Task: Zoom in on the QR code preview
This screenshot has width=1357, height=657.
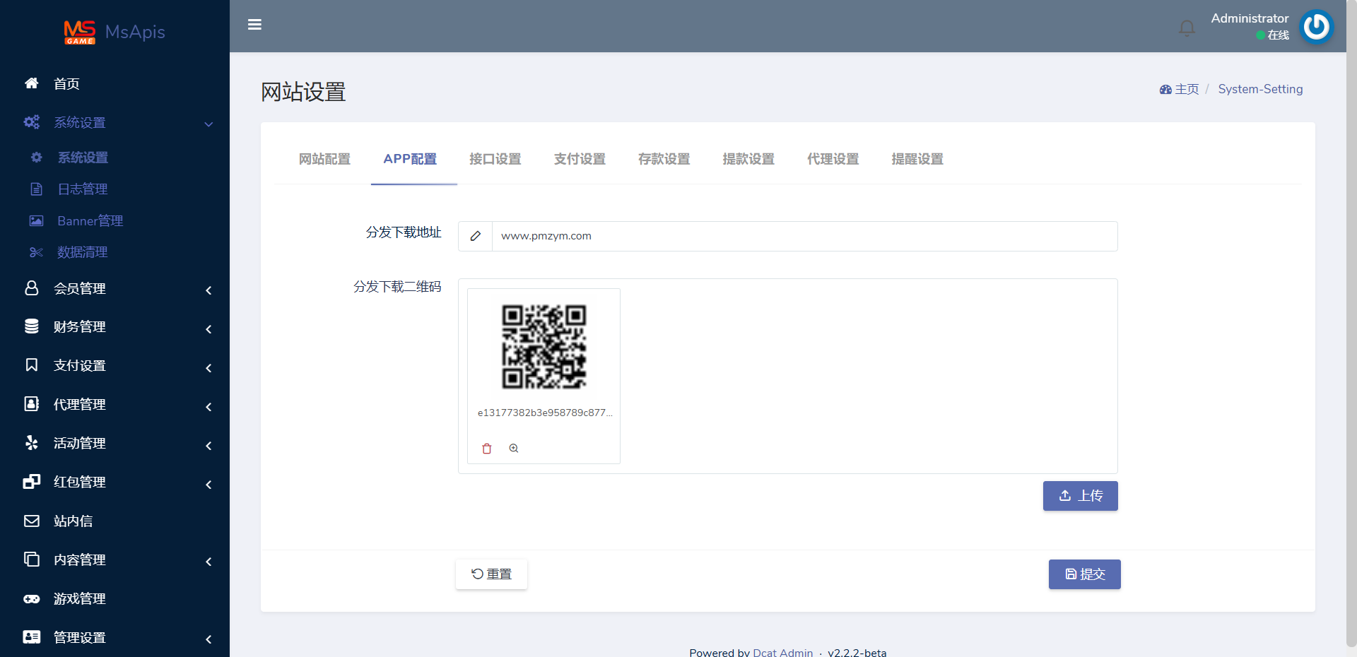Action: pyautogui.click(x=514, y=449)
